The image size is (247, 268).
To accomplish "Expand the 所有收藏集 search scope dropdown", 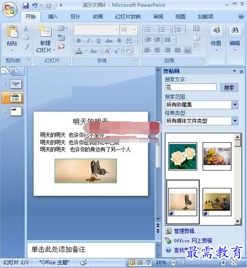I will coord(235,104).
